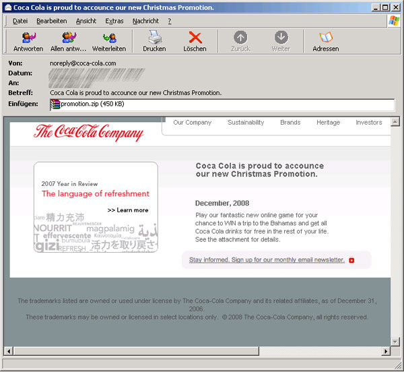The height and width of the screenshot is (372, 404).
Task: Open the Bearbeiten menu
Action: point(52,21)
